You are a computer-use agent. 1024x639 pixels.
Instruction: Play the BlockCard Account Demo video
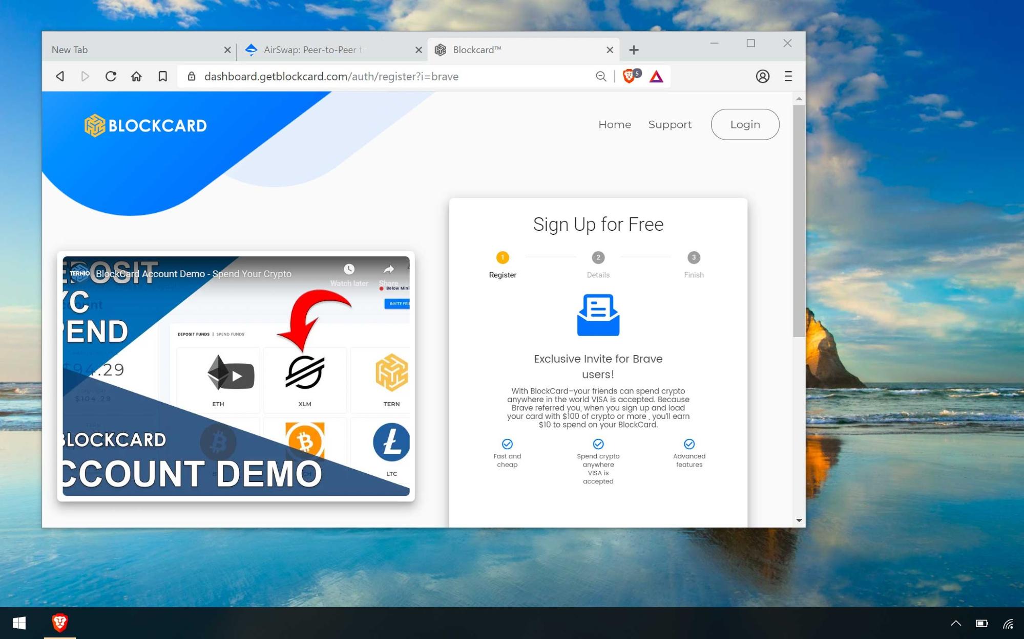click(x=237, y=376)
